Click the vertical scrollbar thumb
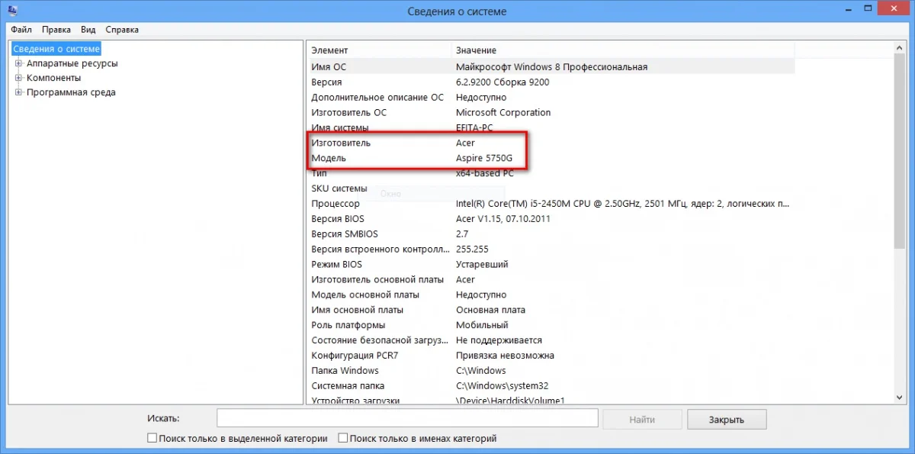 click(900, 151)
